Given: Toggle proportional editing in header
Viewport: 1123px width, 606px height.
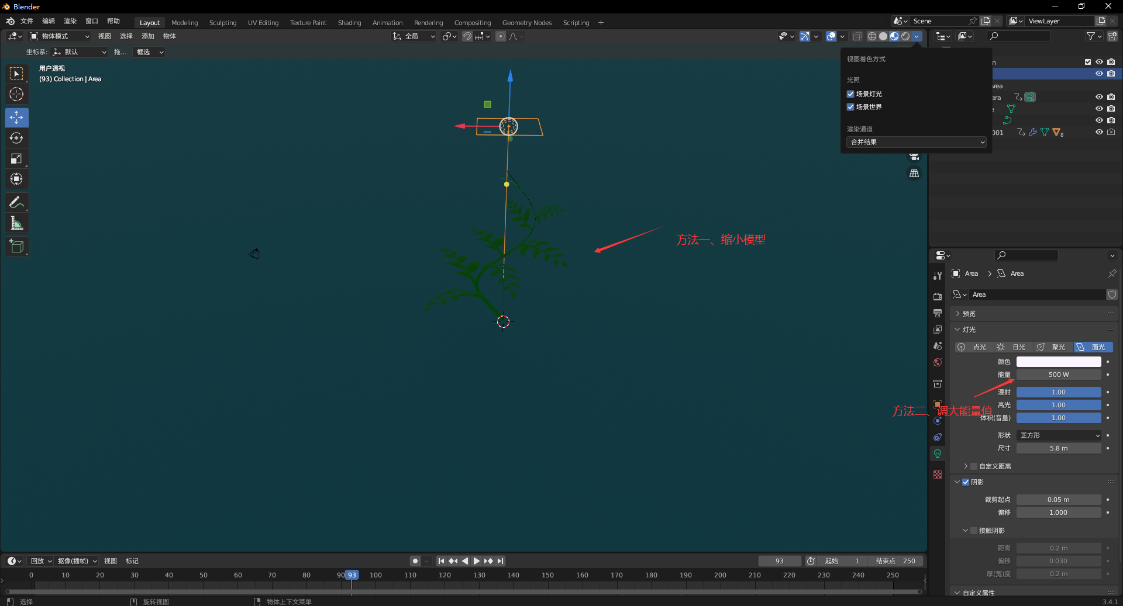Looking at the screenshot, I should [501, 36].
